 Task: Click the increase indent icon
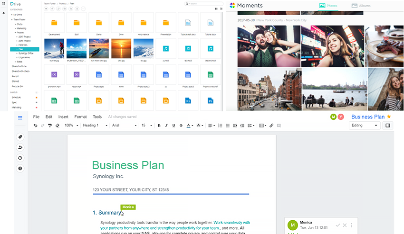pos(242,126)
